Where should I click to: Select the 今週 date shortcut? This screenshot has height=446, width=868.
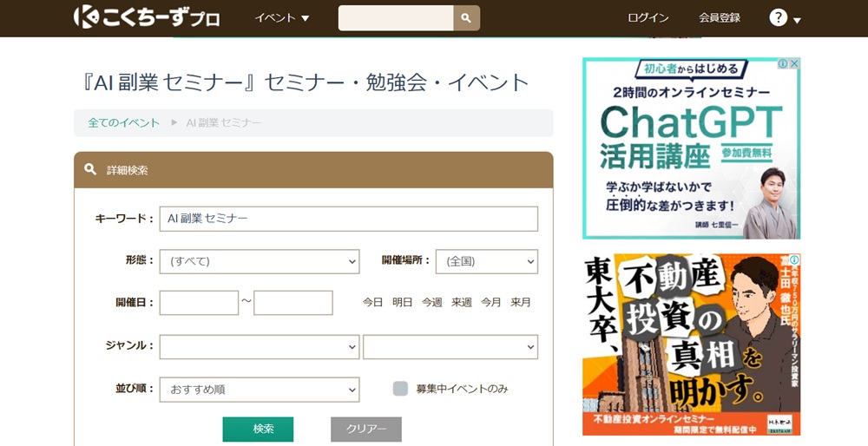[x=431, y=302]
